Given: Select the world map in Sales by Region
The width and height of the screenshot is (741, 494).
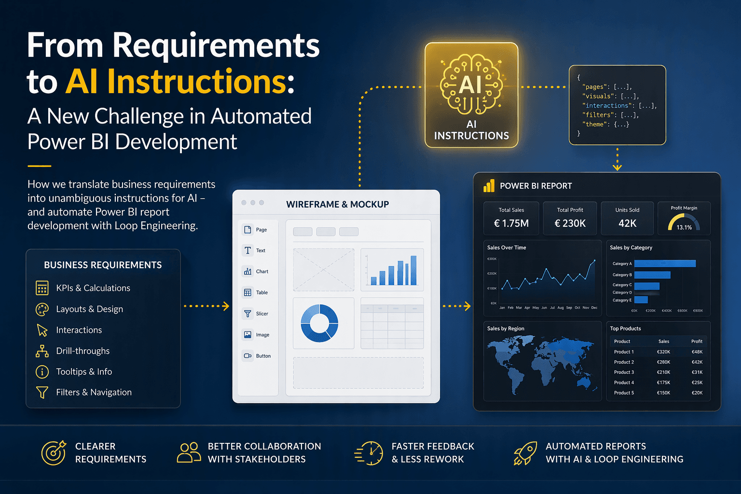Looking at the screenshot, I should pyautogui.click(x=543, y=366).
